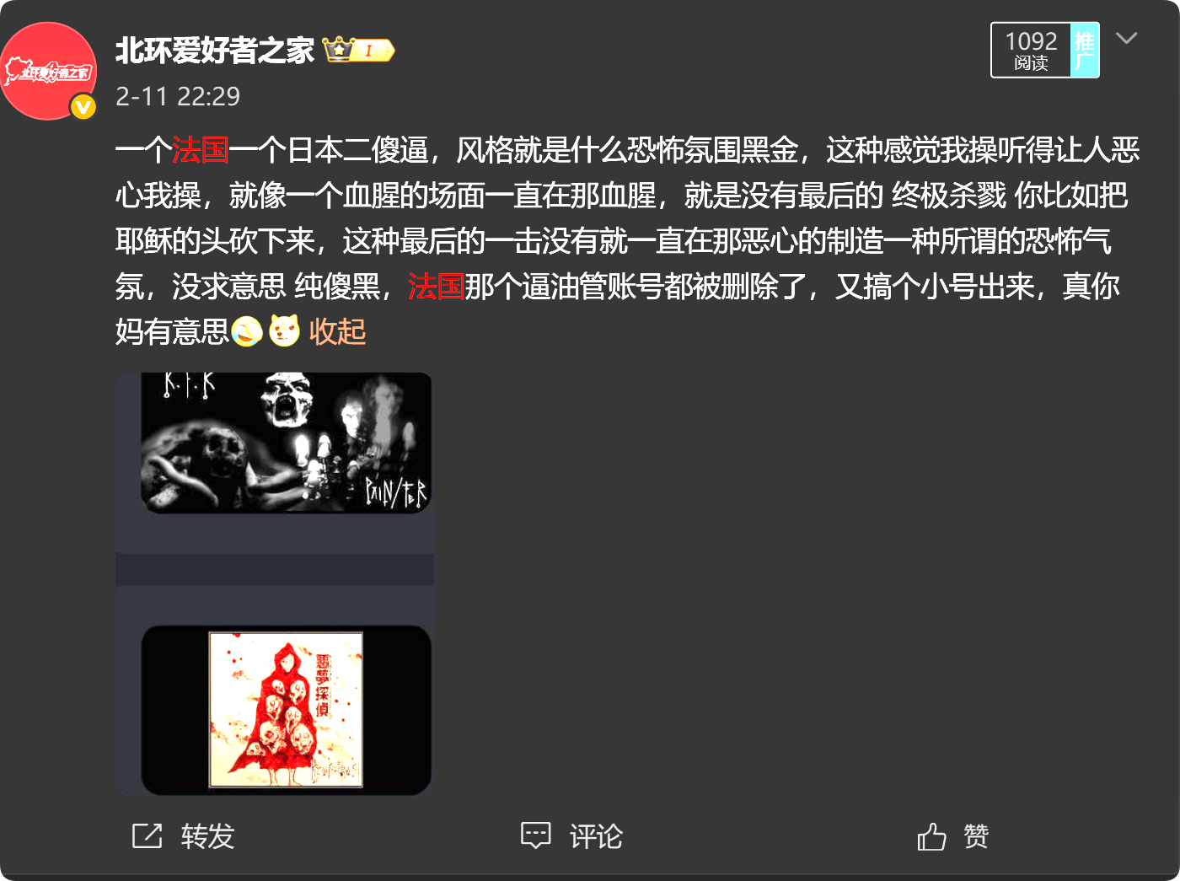Image resolution: width=1180 pixels, height=881 pixels.
Task: Like the post with thumbs-up icon
Action: pyautogui.click(x=931, y=835)
